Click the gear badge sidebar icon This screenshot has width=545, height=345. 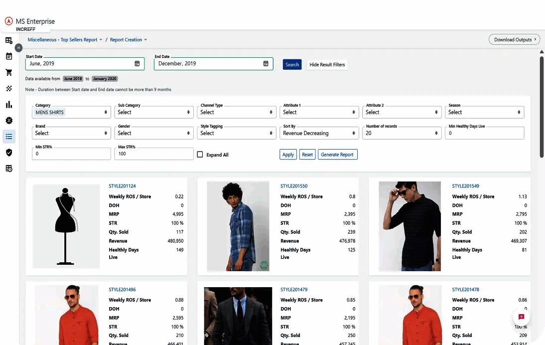coord(9,120)
